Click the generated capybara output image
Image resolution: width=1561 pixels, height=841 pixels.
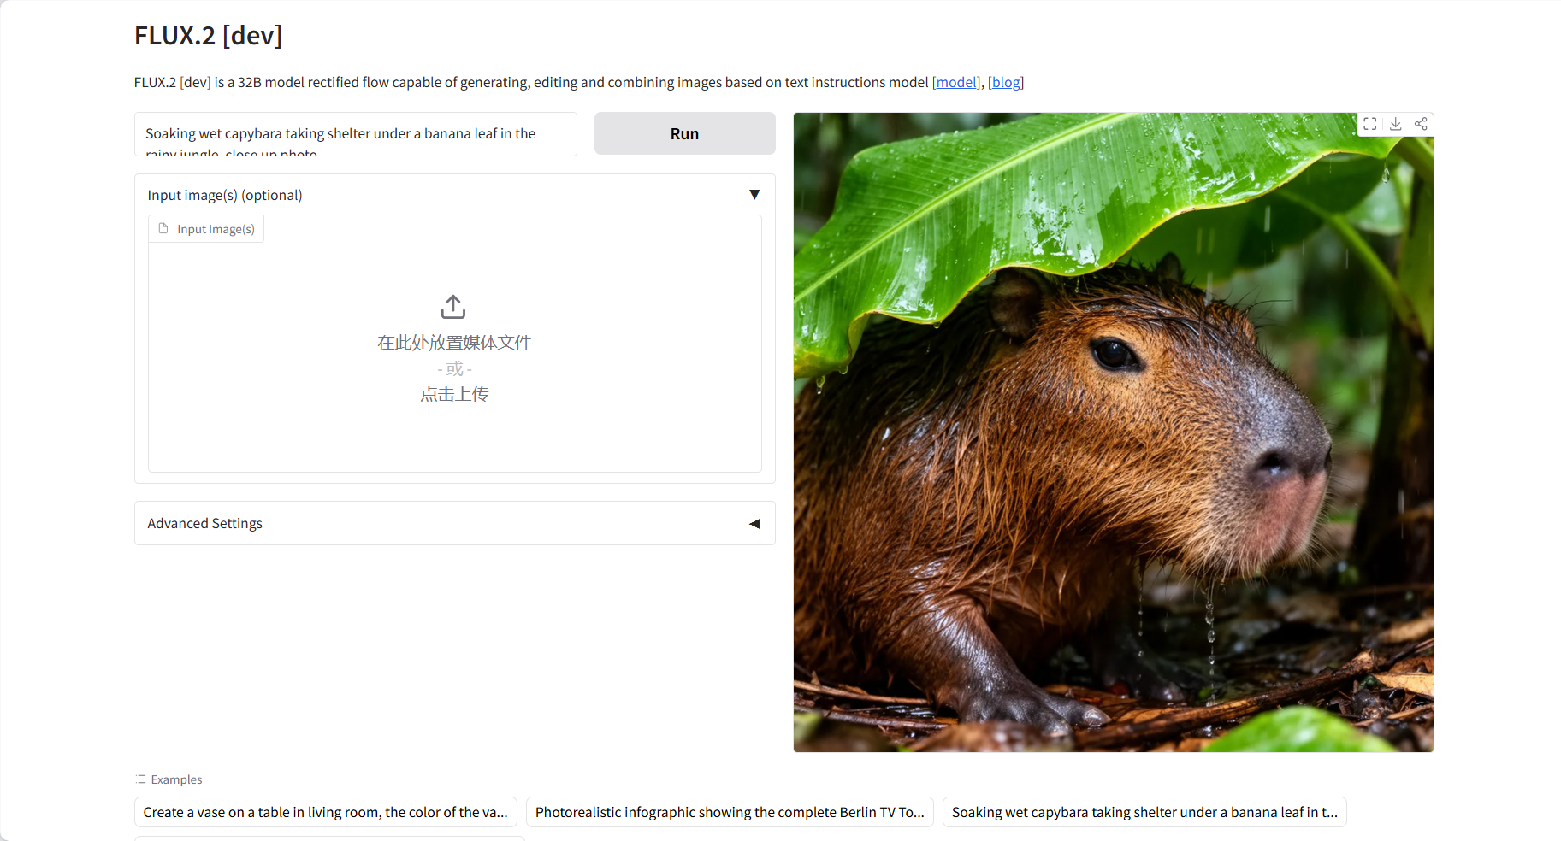coord(1113,444)
